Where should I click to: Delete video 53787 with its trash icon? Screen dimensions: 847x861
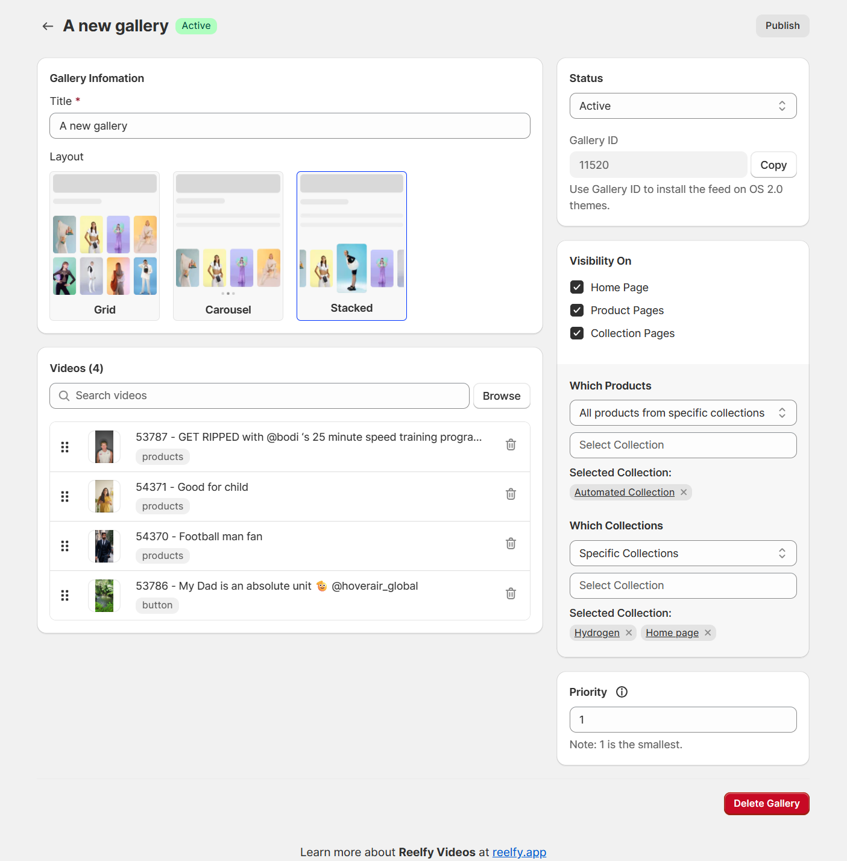511,444
